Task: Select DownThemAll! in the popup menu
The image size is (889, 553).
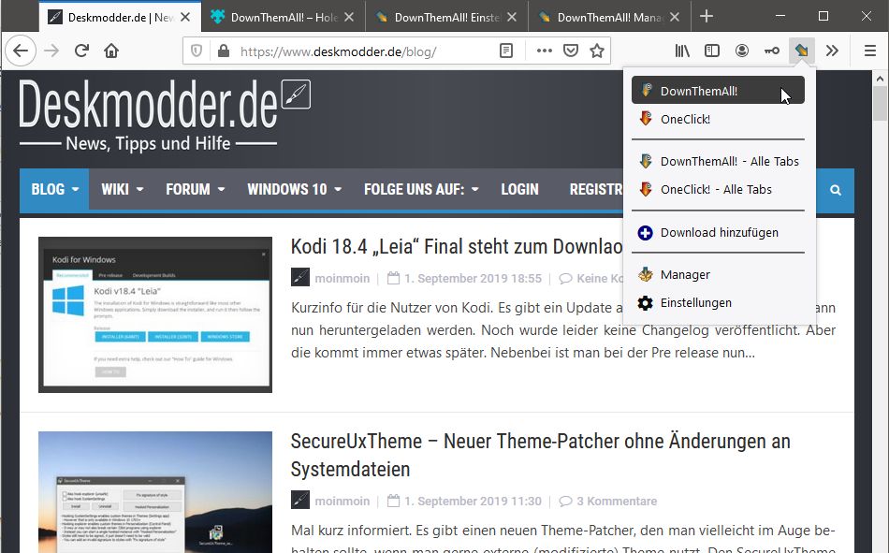Action: (x=718, y=90)
